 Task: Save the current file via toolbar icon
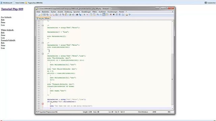[44, 15]
